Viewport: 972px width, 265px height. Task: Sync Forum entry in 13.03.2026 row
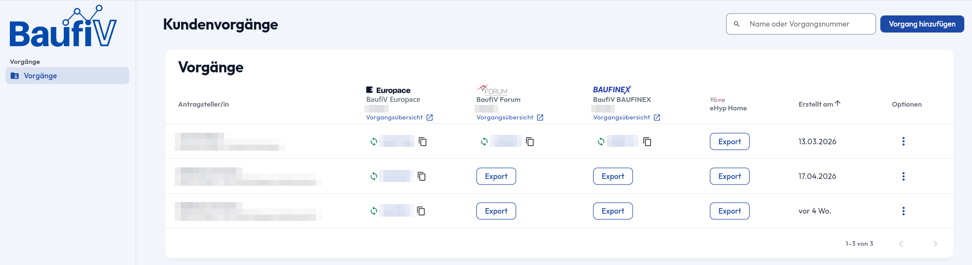coord(484,141)
